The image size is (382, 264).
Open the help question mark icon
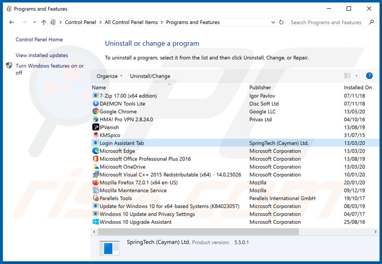[x=369, y=76]
